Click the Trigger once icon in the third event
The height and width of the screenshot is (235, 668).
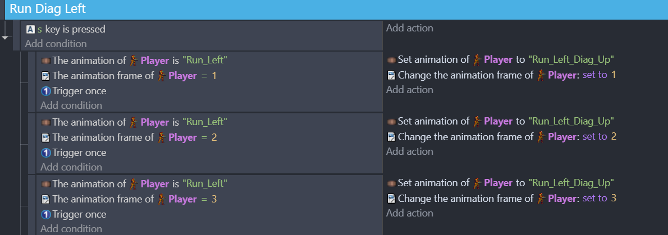tap(46, 215)
